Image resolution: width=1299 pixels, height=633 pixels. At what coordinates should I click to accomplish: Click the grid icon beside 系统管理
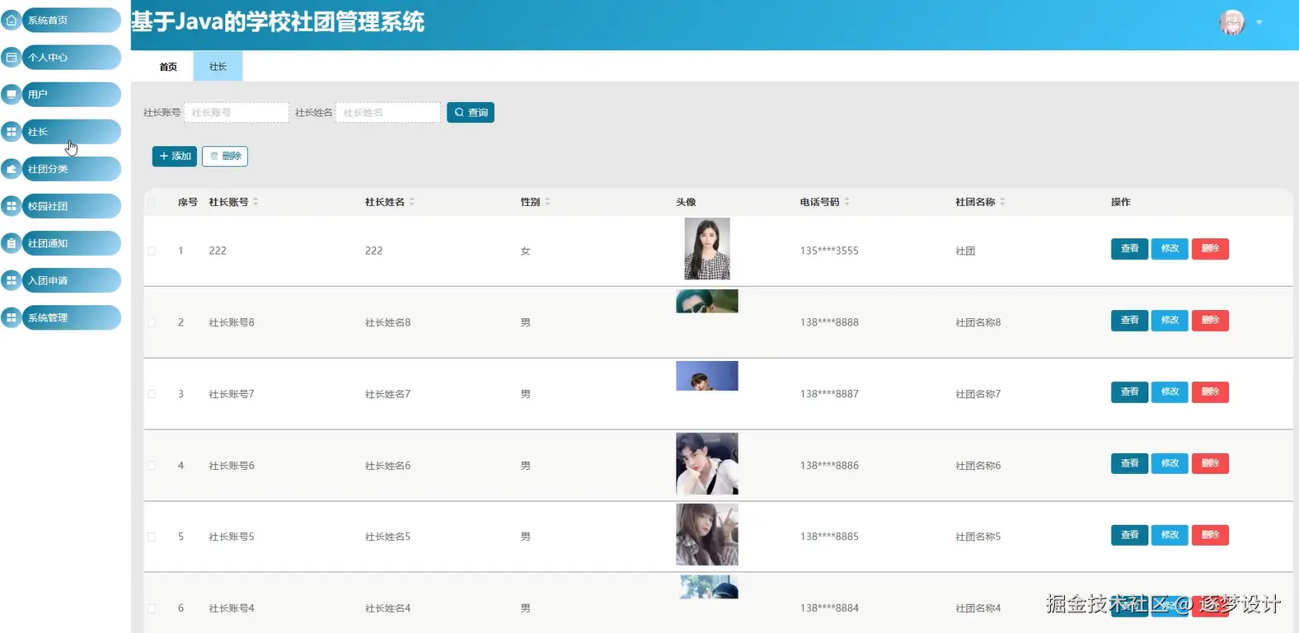[x=12, y=317]
